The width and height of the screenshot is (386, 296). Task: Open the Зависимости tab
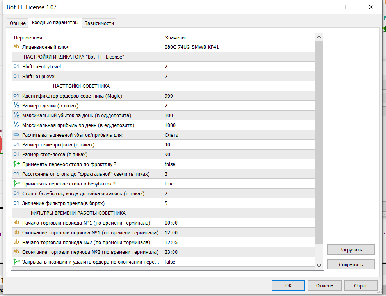[x=99, y=23]
